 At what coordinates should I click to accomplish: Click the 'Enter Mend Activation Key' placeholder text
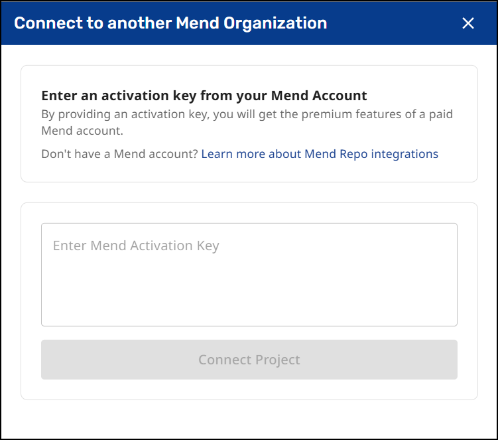[x=136, y=246]
